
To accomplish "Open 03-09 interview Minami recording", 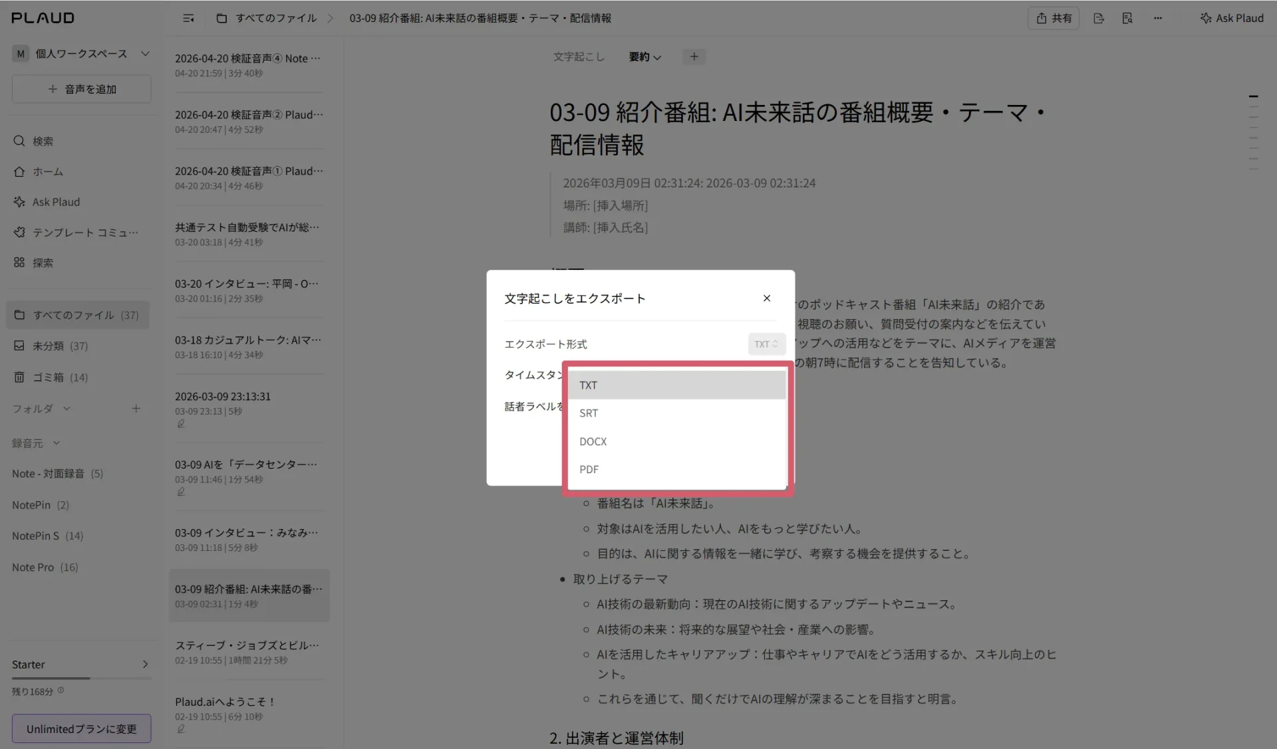I will tap(249, 540).
